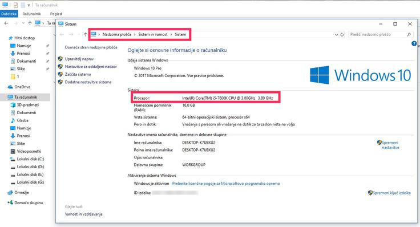
Task: Click computer name DESKTOP-K7UEKU2 value
Action: pos(199,143)
